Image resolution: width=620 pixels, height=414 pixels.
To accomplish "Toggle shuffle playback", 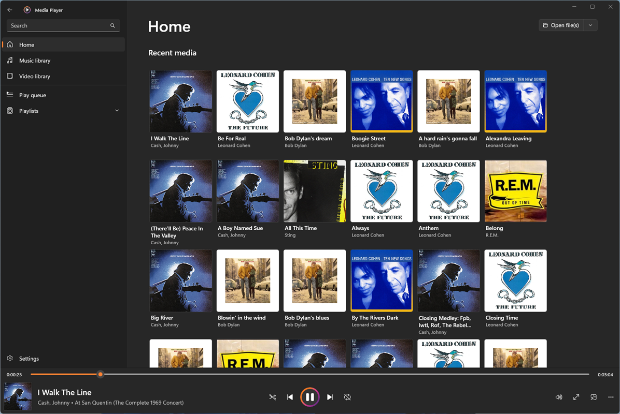I will [273, 397].
